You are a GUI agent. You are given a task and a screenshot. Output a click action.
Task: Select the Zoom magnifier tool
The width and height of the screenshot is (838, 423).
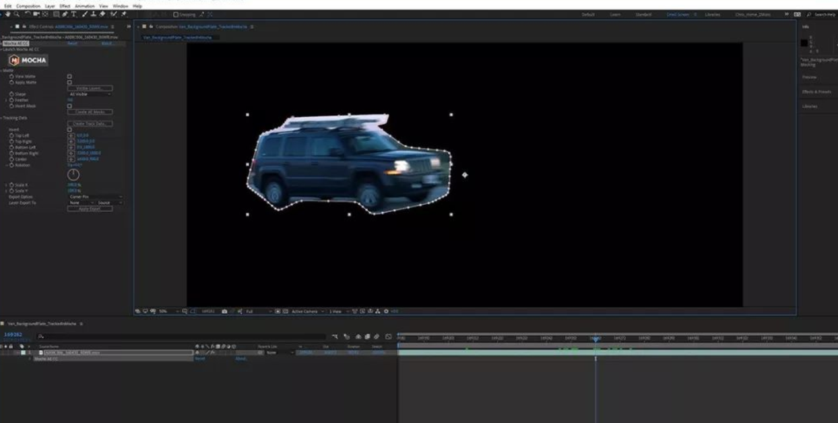(x=15, y=14)
